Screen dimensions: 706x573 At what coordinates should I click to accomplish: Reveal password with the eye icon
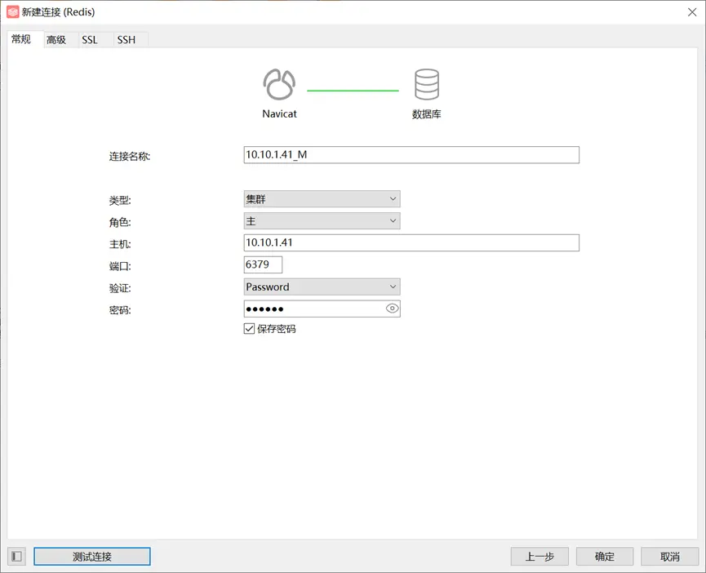[x=392, y=309]
